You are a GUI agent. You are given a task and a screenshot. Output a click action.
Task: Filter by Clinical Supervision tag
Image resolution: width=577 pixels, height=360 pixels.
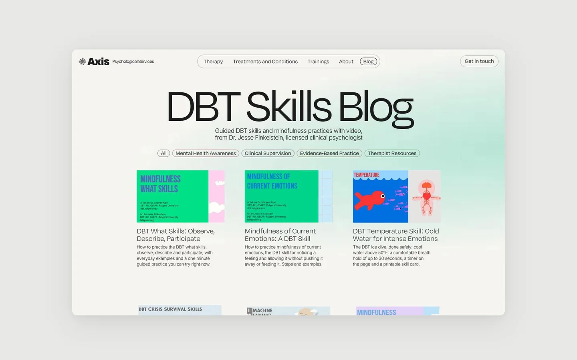(268, 153)
